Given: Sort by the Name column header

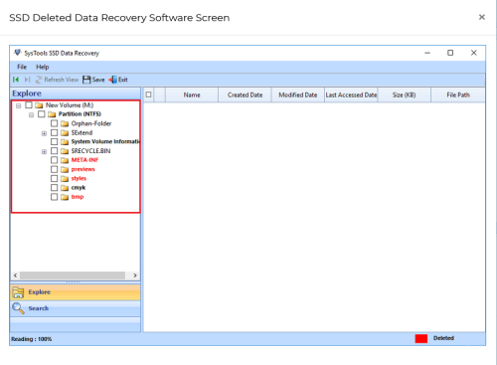Looking at the screenshot, I should click(x=192, y=94).
